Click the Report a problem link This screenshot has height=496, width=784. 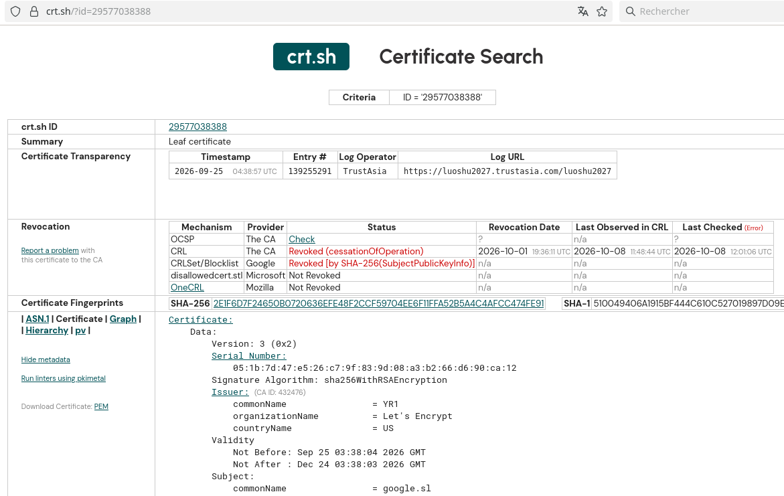50,250
